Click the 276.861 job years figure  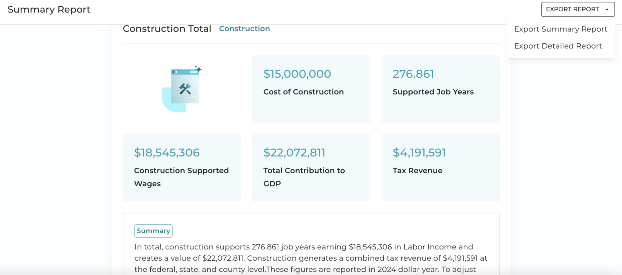(413, 74)
